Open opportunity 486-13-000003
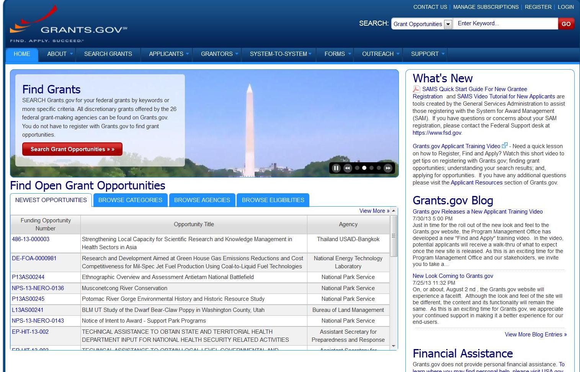Viewport: 580px width, 372px height. [x=31, y=239]
